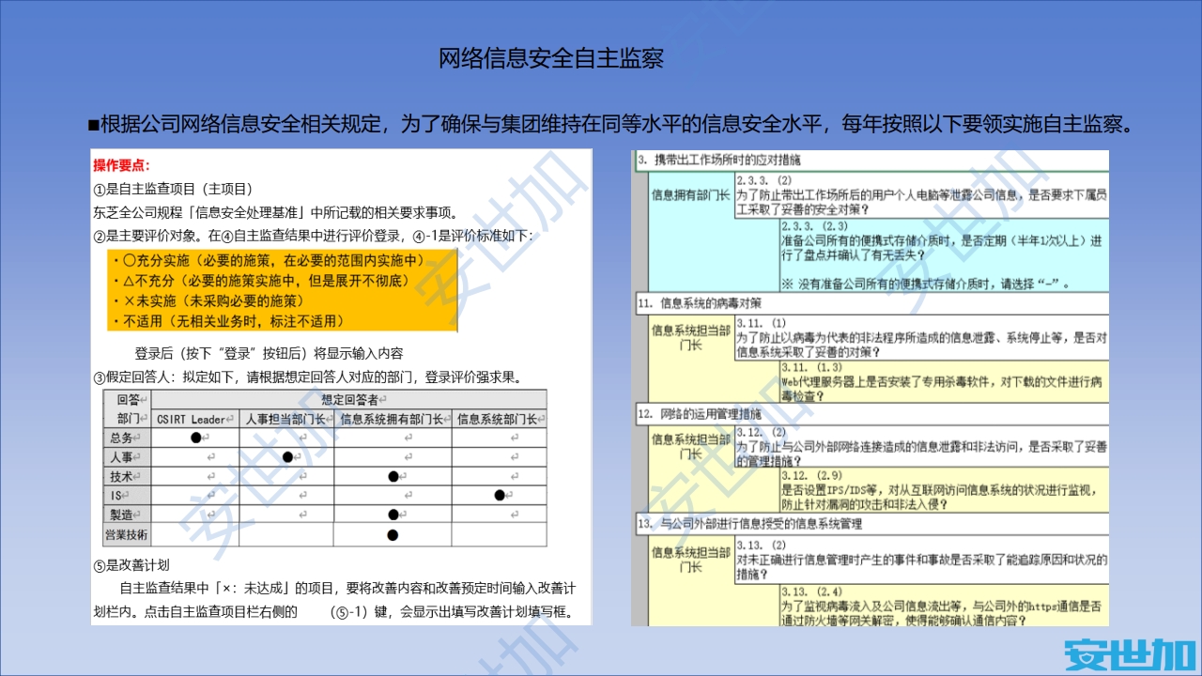Select line ②是主要评价对象
This screenshot has height=676, width=1202.
tap(313, 236)
